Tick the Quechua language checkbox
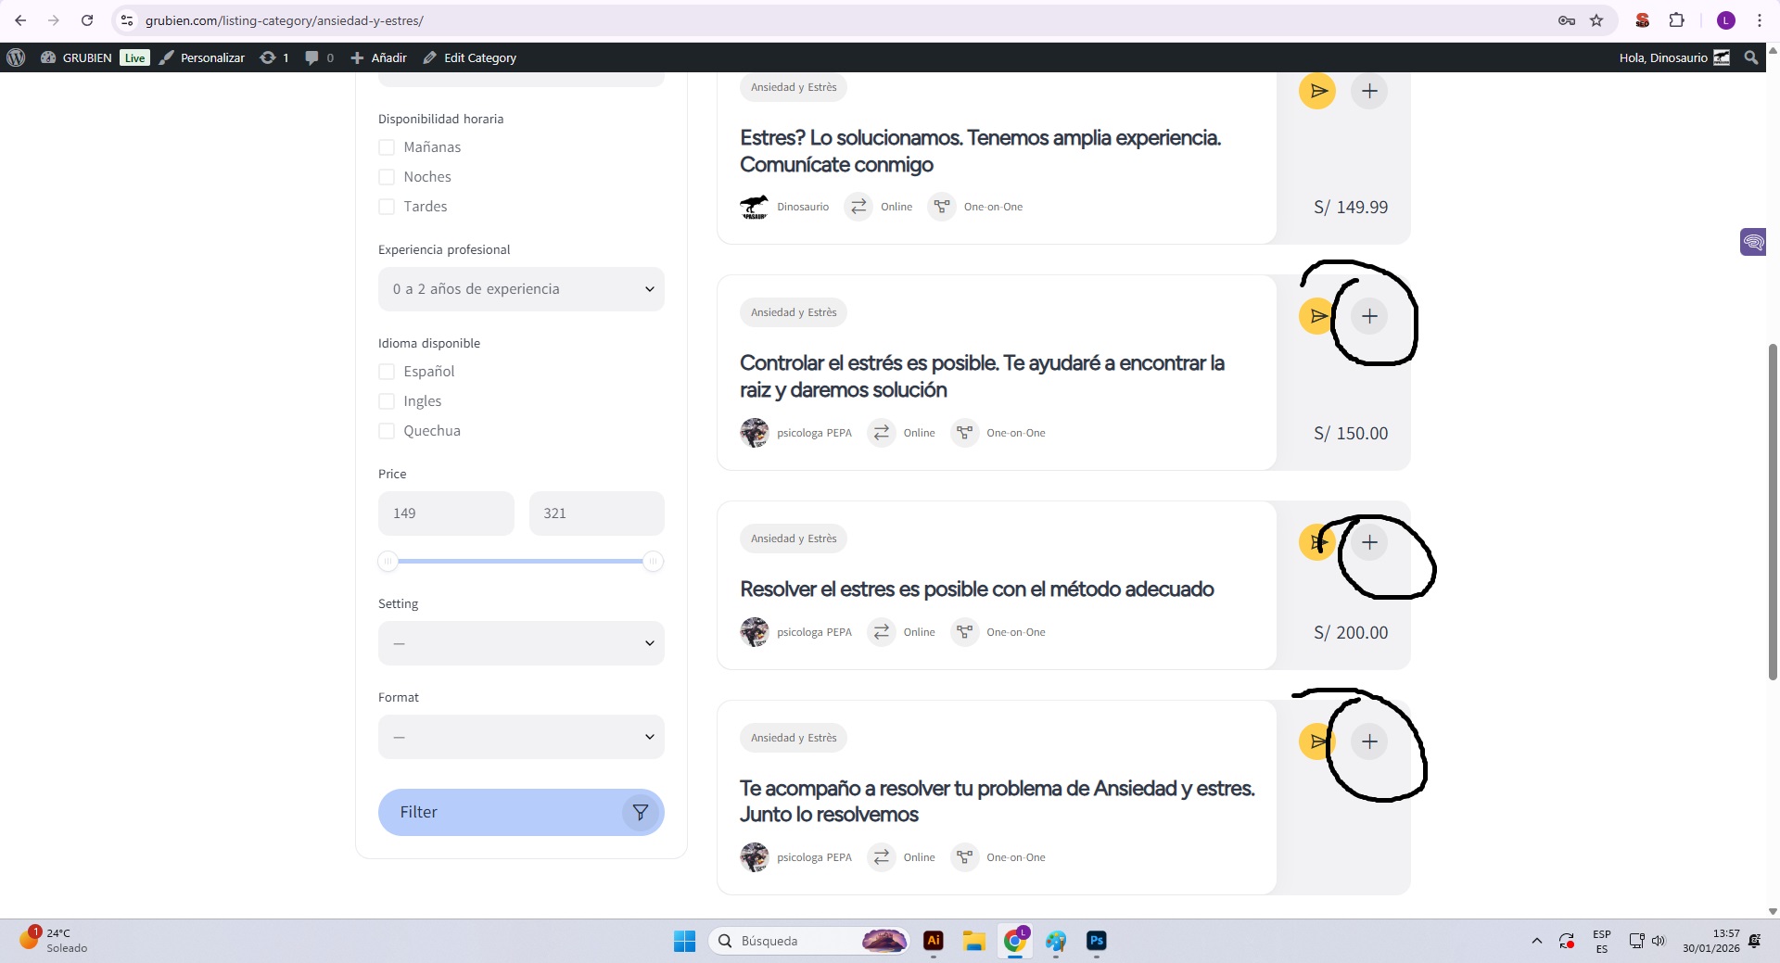The width and height of the screenshot is (1780, 963). (387, 431)
